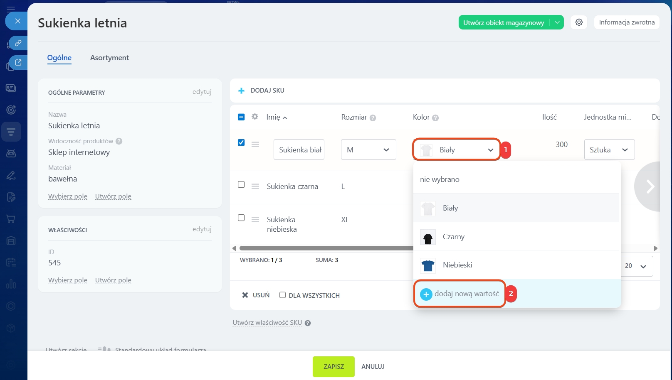The width and height of the screenshot is (672, 380).
Task: Click the blue plus icon beside Dodaj SKU
Action: (x=241, y=91)
